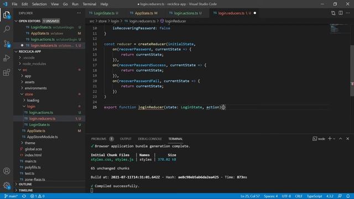The width and height of the screenshot is (354, 199).
Task: Click Ln 25, Col 57 cursor position
Action: (x=250, y=196)
